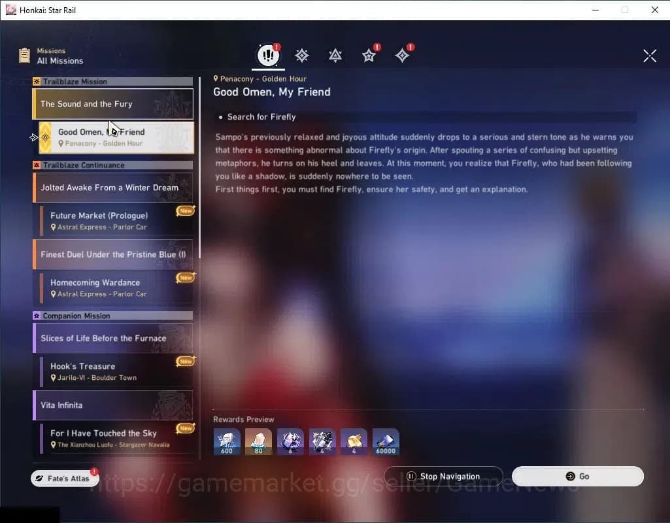This screenshot has height=523, width=670.
Task: Click New badge on For I Have Touched the Sky
Action: [186, 428]
